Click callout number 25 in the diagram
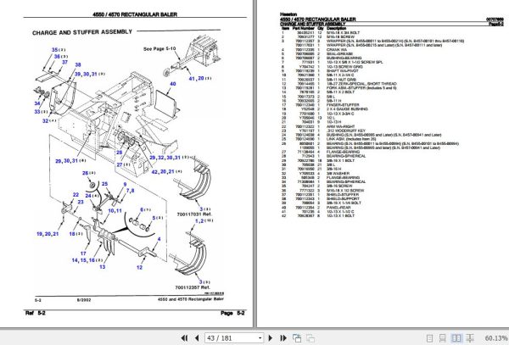Image resolution: width=509 pixels, height=345 pixels. coord(104,184)
